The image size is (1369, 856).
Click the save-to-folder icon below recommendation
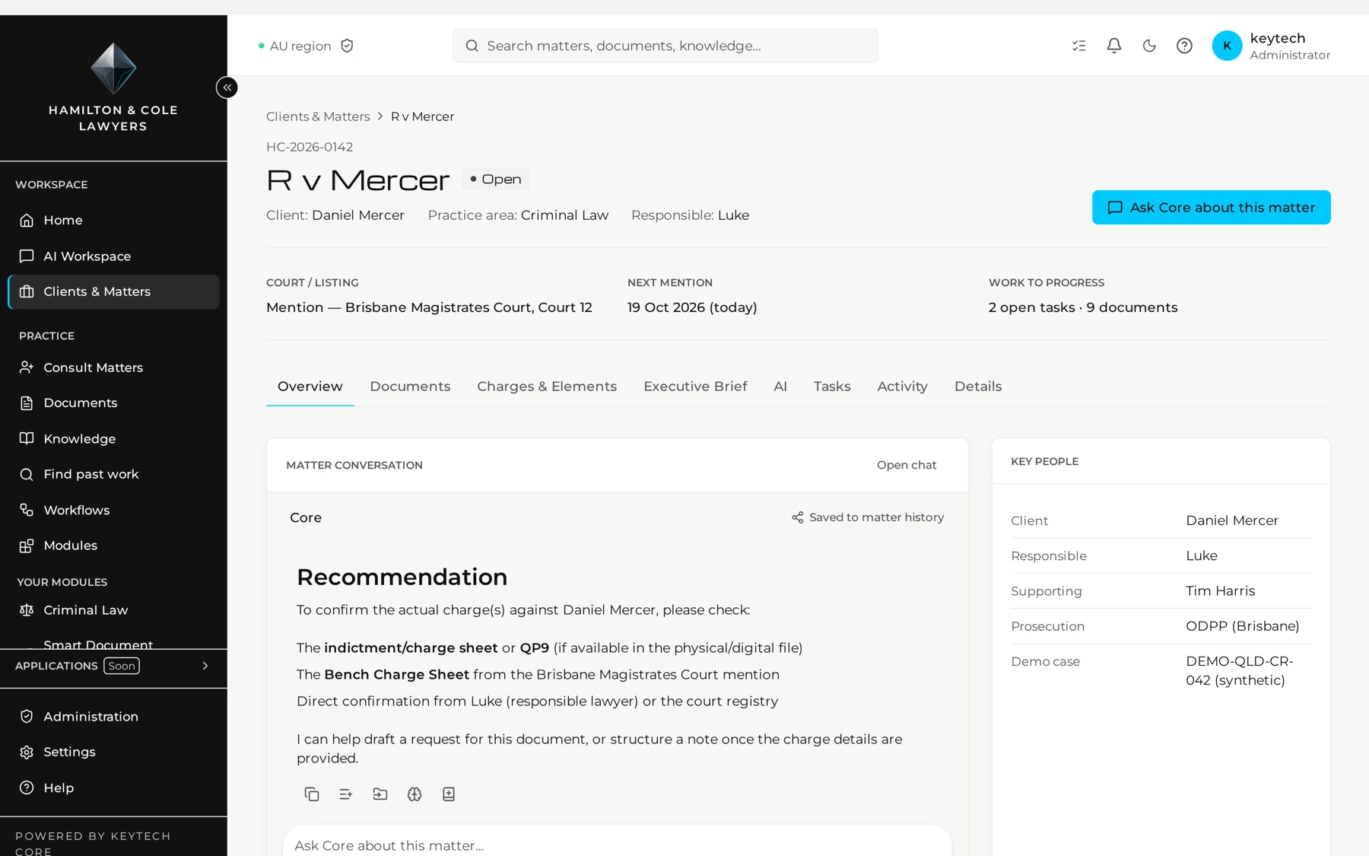point(380,794)
